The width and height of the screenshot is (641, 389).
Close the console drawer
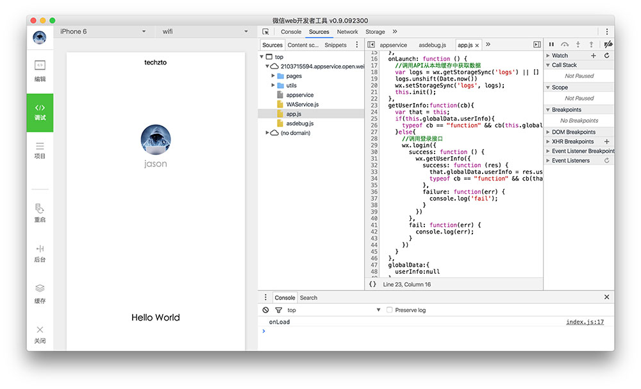pos(606,297)
